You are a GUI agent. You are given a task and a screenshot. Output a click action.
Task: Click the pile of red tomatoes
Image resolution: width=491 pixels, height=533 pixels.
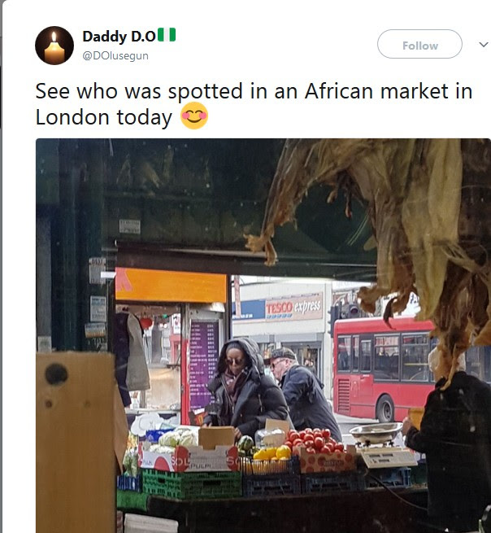click(312, 441)
